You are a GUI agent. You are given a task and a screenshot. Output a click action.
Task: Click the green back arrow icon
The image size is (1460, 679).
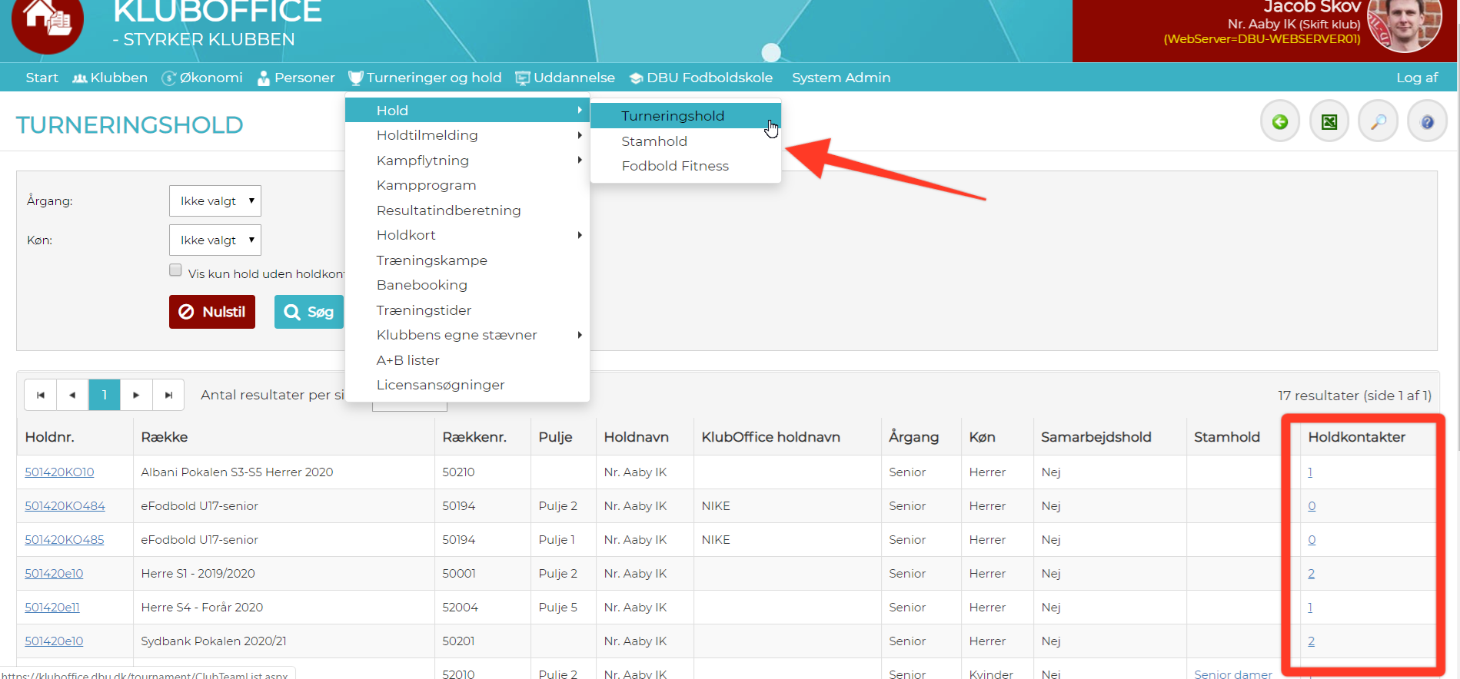point(1279,121)
